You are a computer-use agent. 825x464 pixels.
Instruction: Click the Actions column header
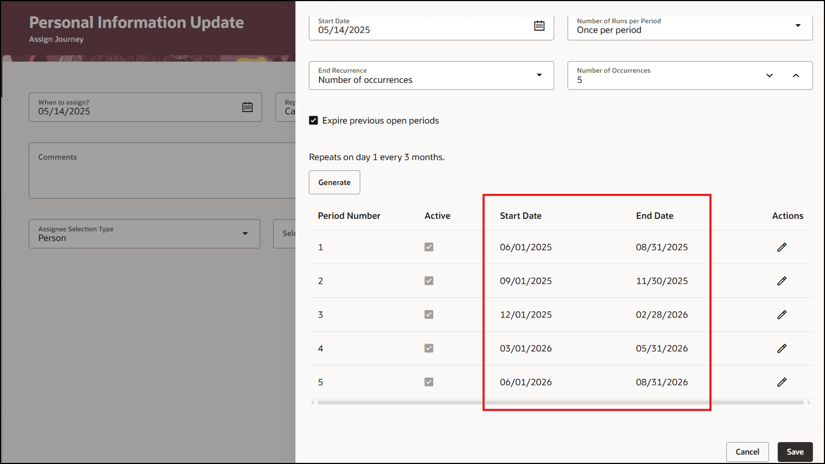[x=787, y=216]
